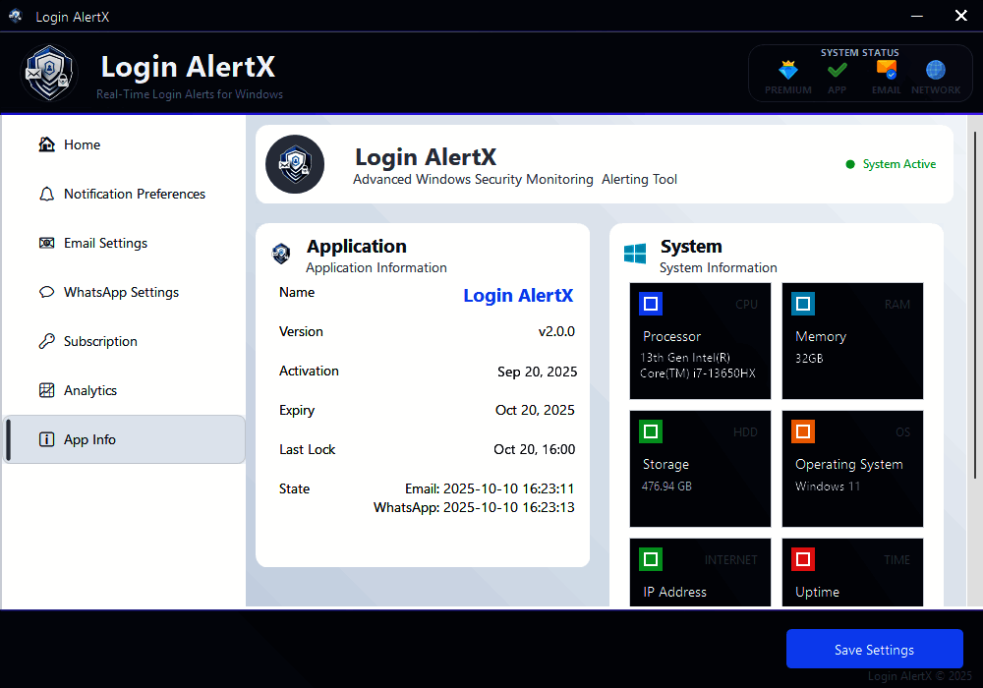Click the Windows logo beside System heading
This screenshot has width=983, height=688.
(635, 255)
